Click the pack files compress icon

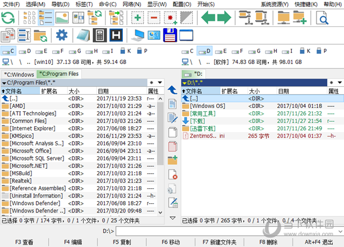pos(245,18)
